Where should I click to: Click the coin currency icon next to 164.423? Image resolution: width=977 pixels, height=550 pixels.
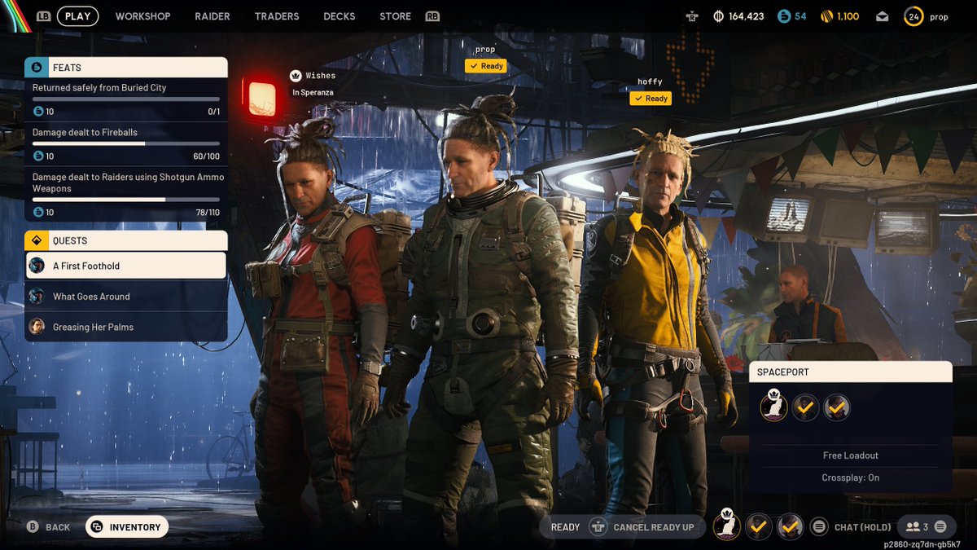tap(718, 16)
